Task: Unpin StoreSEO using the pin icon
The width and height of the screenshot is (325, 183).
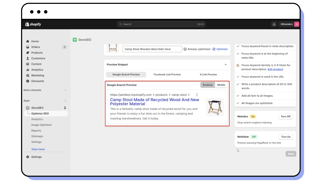Action: point(65,108)
